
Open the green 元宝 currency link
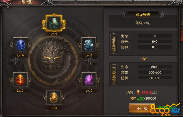click(140, 98)
